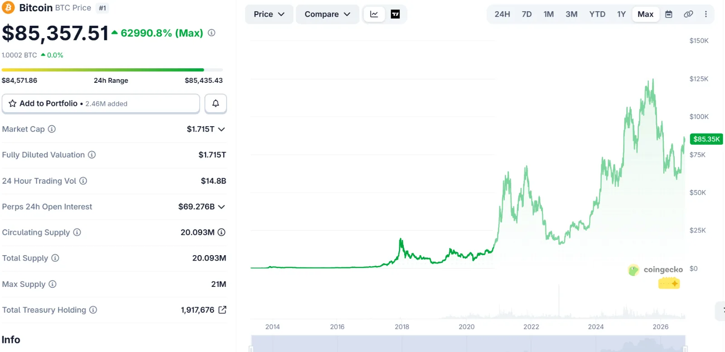Open 24 Hour Trading Vol info icon
Viewport: 725px width, 352px height.
(83, 181)
